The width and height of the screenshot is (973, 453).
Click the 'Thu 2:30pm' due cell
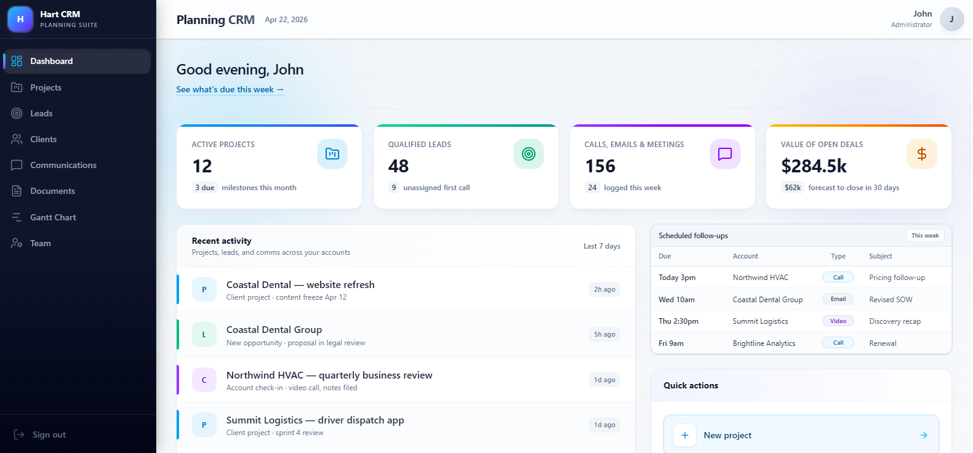click(x=678, y=321)
